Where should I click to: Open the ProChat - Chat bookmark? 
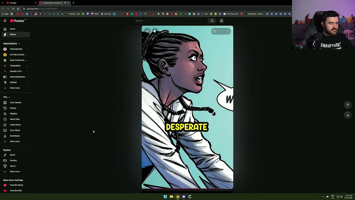[73, 14]
